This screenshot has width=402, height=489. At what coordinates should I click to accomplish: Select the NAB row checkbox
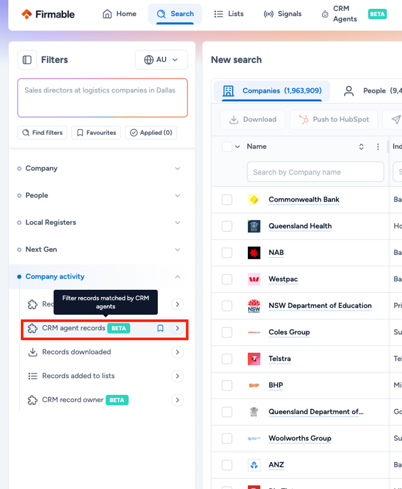pos(227,253)
